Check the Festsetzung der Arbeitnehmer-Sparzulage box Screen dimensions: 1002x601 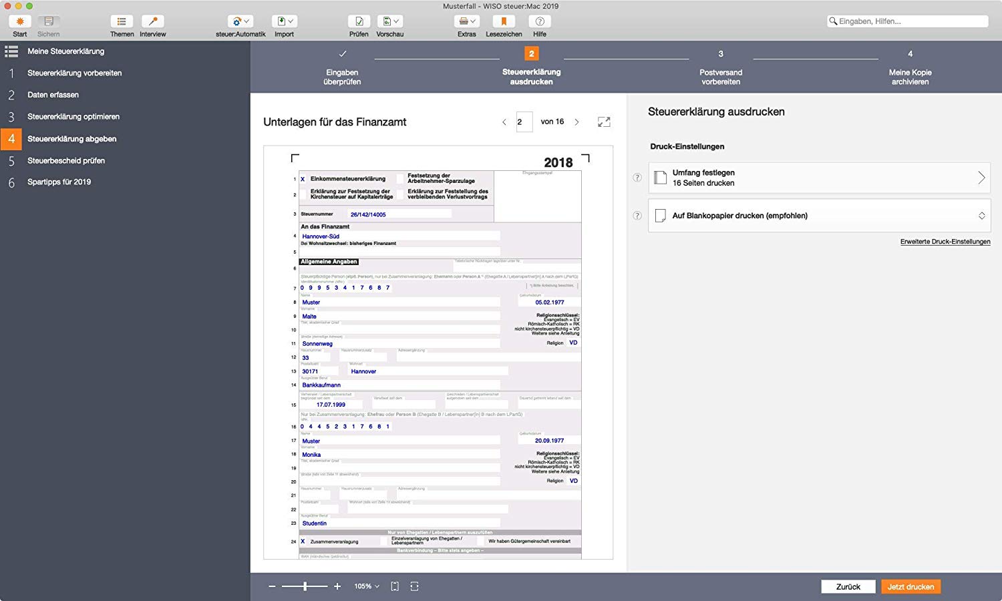pyautogui.click(x=400, y=179)
